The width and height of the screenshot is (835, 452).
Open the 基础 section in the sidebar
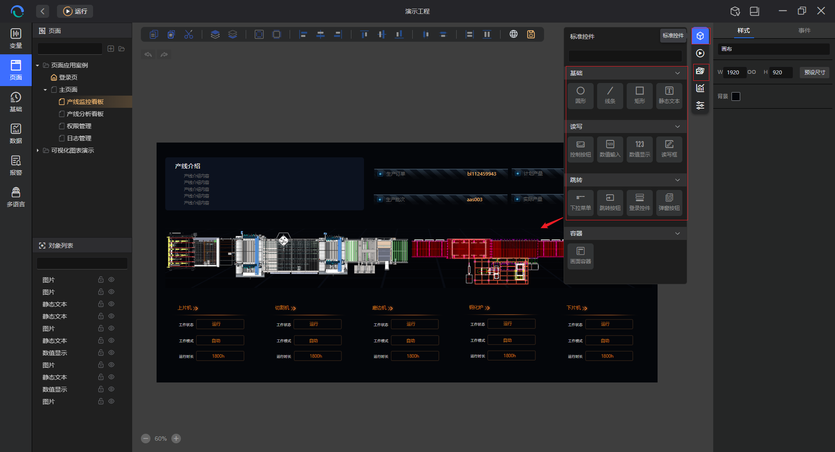point(16,102)
